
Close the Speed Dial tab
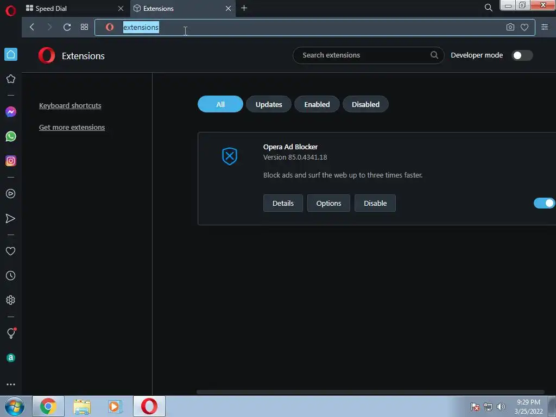[x=121, y=8]
